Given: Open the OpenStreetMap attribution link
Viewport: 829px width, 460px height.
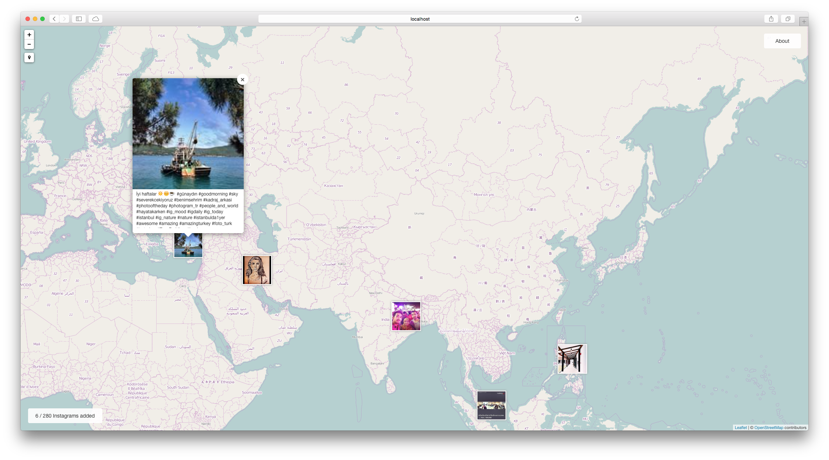Looking at the screenshot, I should [x=768, y=428].
